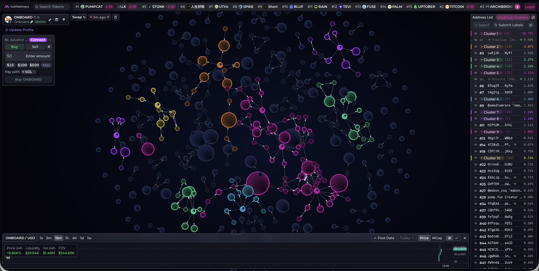
Task: Hide Cluster 7 with eye icon
Action: [476, 112]
